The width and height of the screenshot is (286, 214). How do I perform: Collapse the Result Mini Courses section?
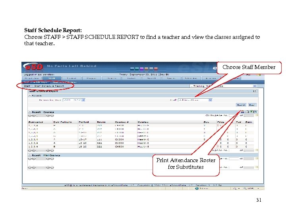30,155
